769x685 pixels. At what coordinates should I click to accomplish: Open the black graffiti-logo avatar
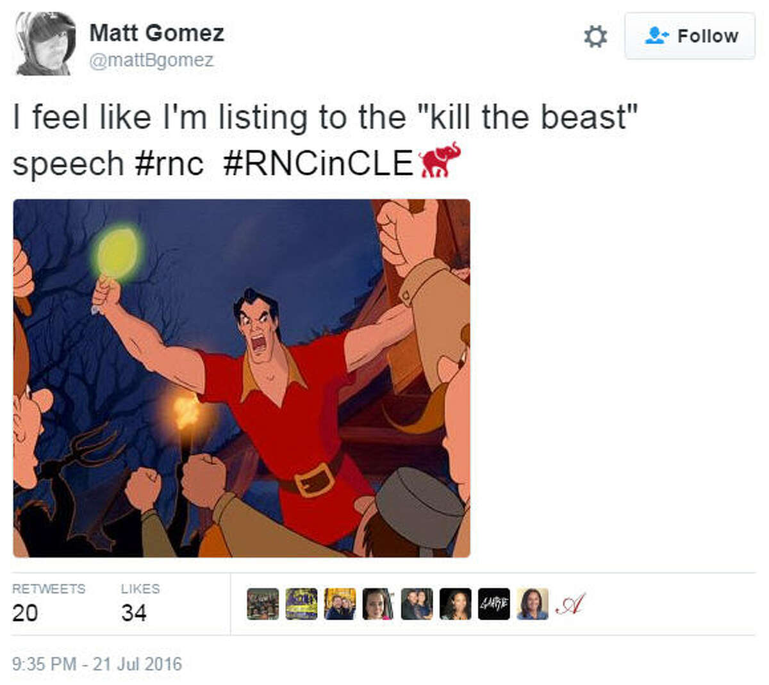pyautogui.click(x=493, y=604)
